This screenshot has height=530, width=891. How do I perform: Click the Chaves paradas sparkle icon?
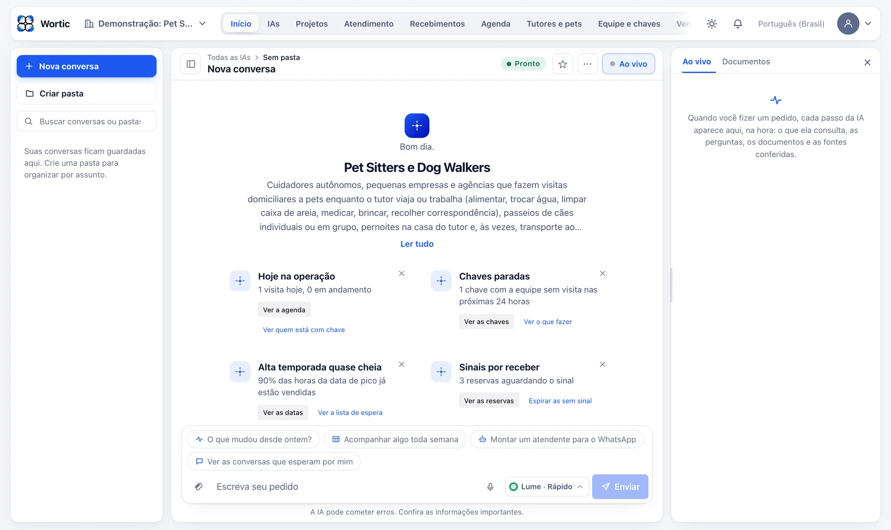pos(441,281)
